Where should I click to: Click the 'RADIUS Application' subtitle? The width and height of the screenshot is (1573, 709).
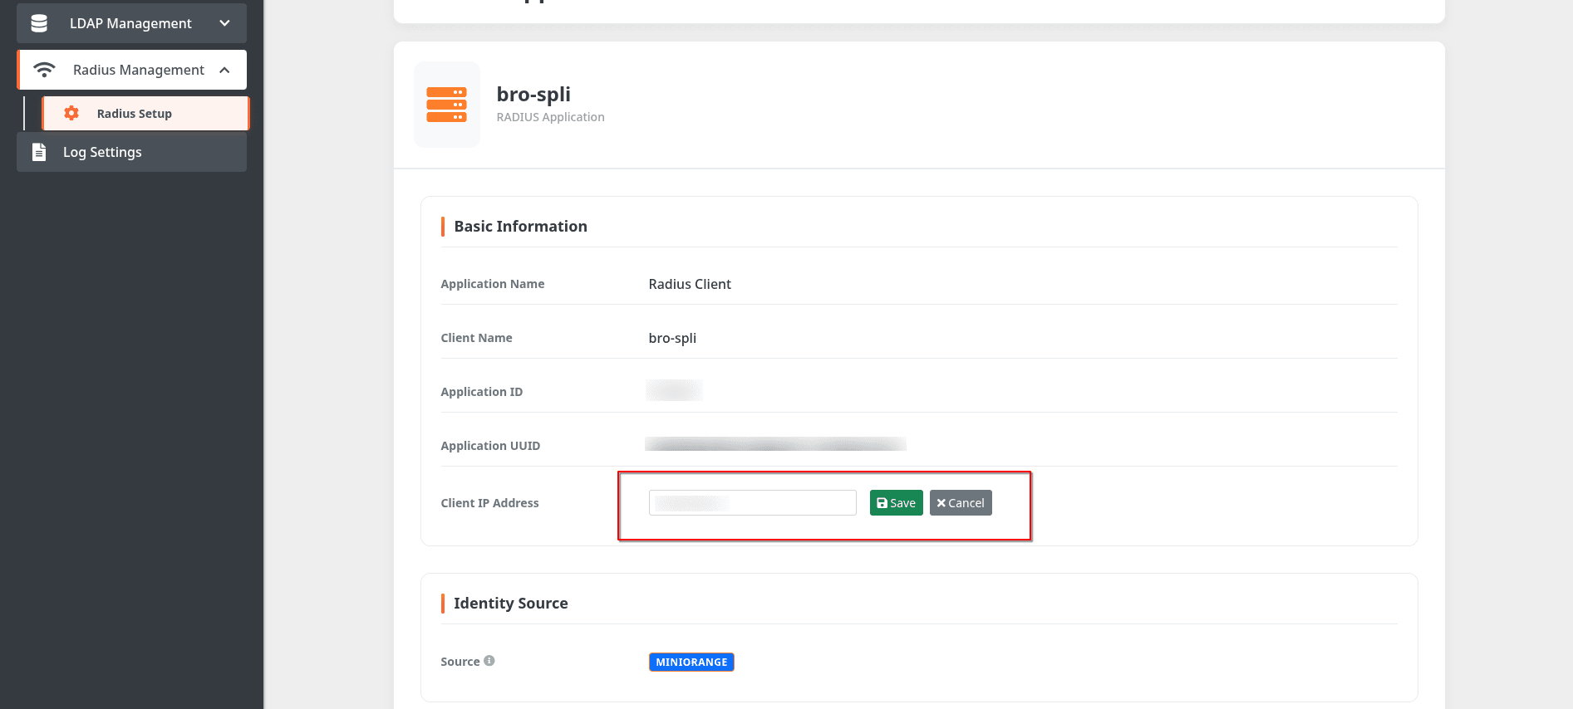[x=550, y=117]
